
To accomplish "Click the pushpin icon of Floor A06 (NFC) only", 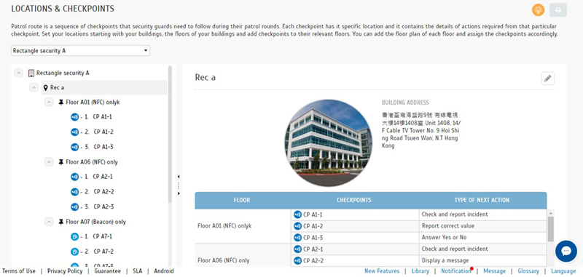I will 61,162.
